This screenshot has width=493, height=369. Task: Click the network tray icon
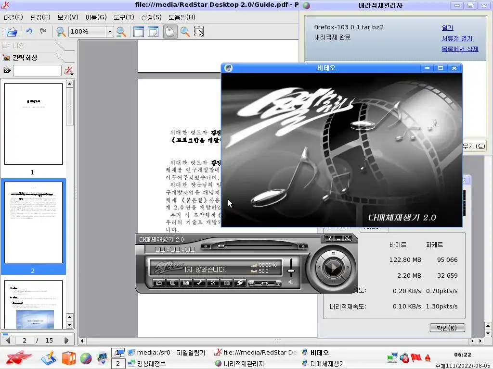click(392, 357)
